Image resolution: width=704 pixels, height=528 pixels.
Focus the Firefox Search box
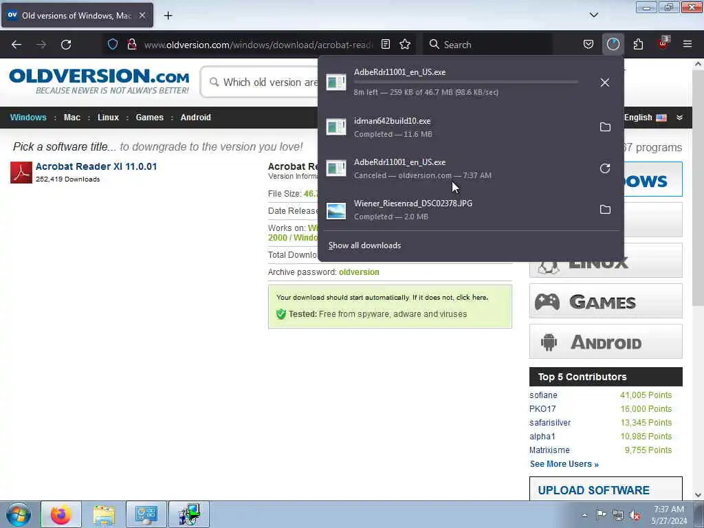pos(487,45)
